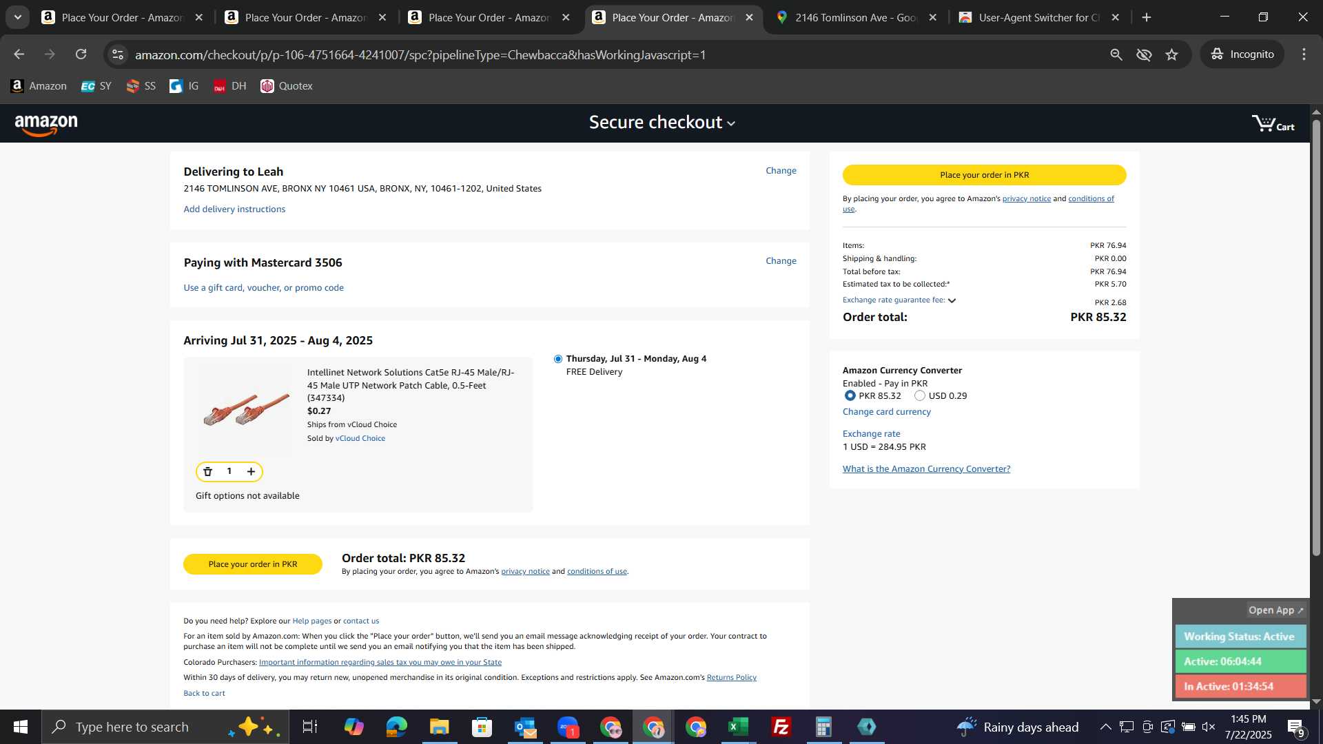Image resolution: width=1323 pixels, height=744 pixels.
Task: Open File Explorer from the taskbar
Action: 439,727
